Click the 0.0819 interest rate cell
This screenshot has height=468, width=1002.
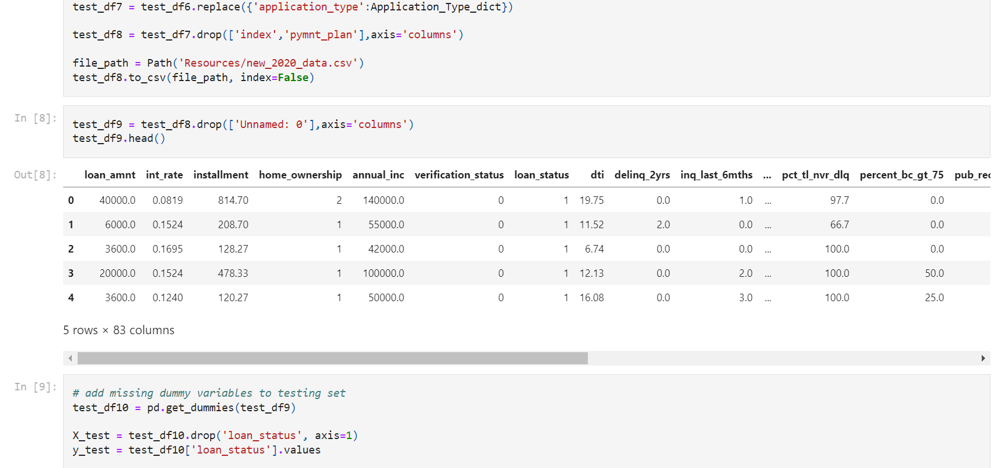pos(168,200)
